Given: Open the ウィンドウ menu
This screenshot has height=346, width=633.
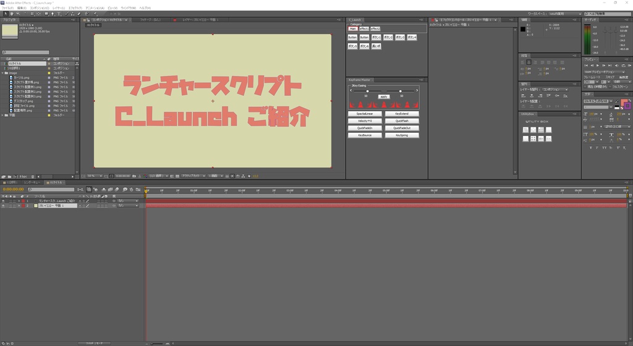Looking at the screenshot, I should coord(129,7).
